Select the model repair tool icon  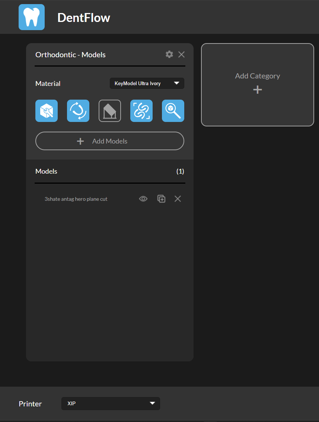[x=46, y=110]
